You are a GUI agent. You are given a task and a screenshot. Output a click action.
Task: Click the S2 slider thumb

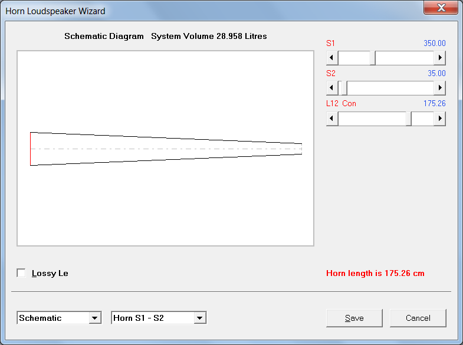344,88
